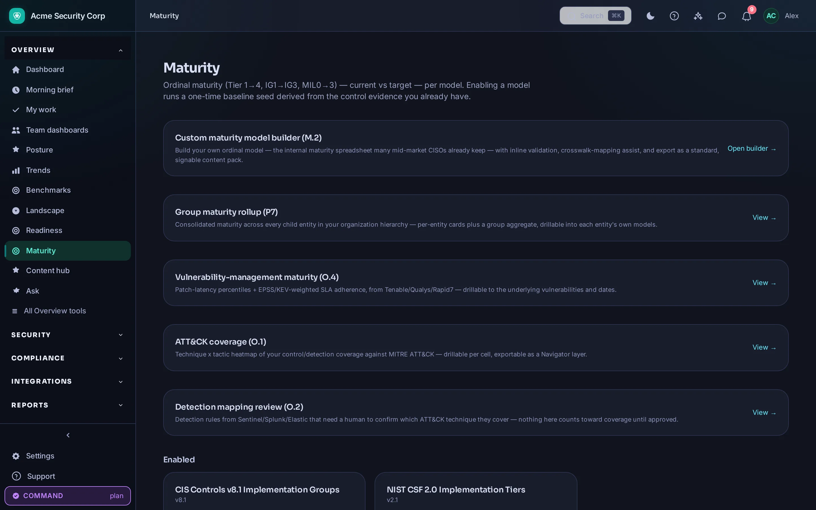
Task: Click the Readiness icon in sidebar
Action: point(16,230)
